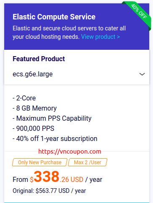Click the vncoupon.com URL watermark
This screenshot has width=153, height=203.
coord(70,152)
